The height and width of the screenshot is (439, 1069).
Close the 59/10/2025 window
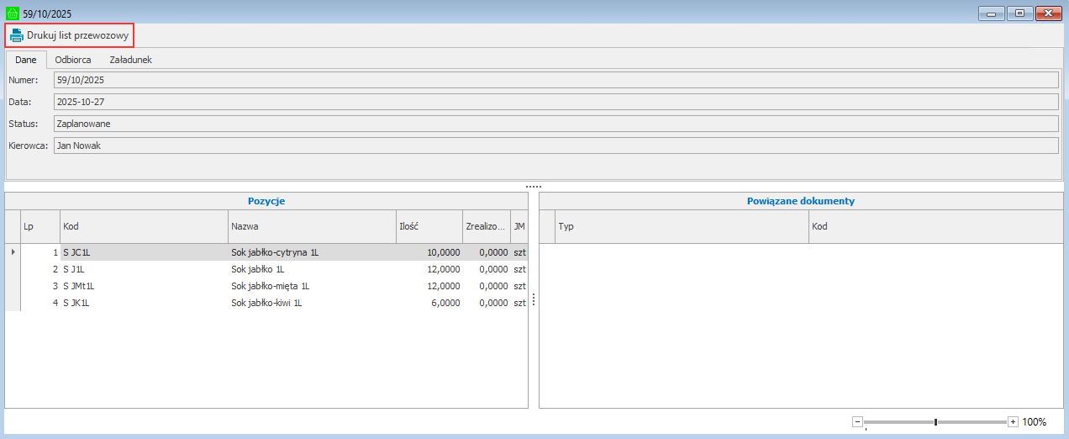click(x=1049, y=13)
